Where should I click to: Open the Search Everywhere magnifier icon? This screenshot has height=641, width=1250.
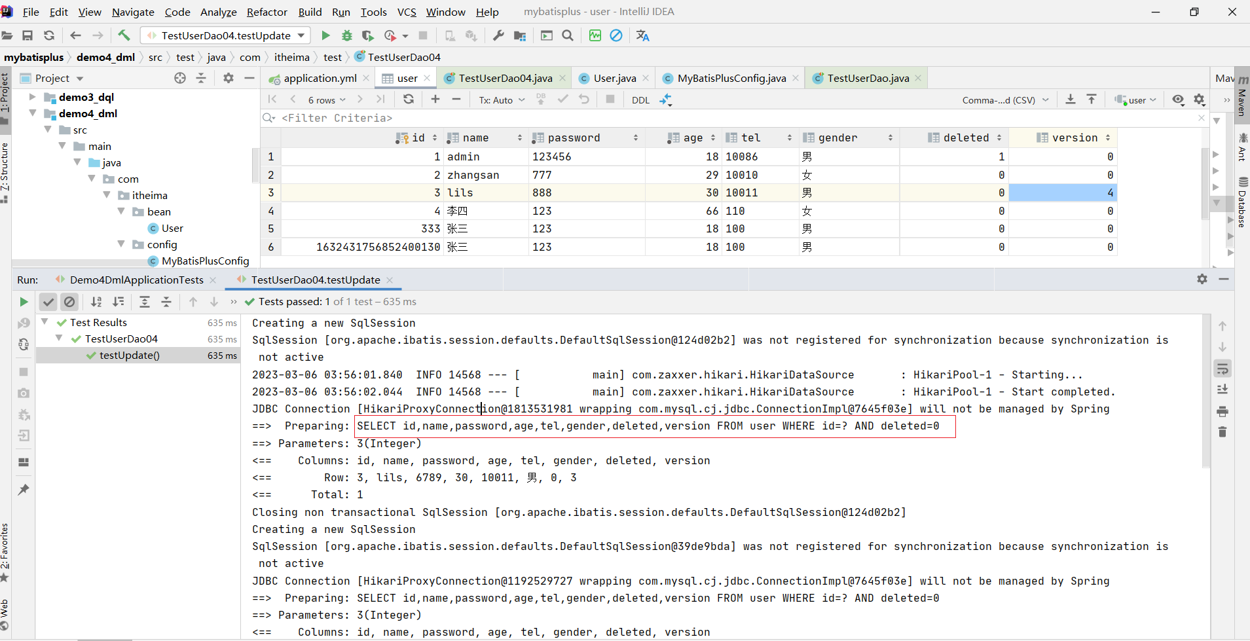[x=568, y=35]
